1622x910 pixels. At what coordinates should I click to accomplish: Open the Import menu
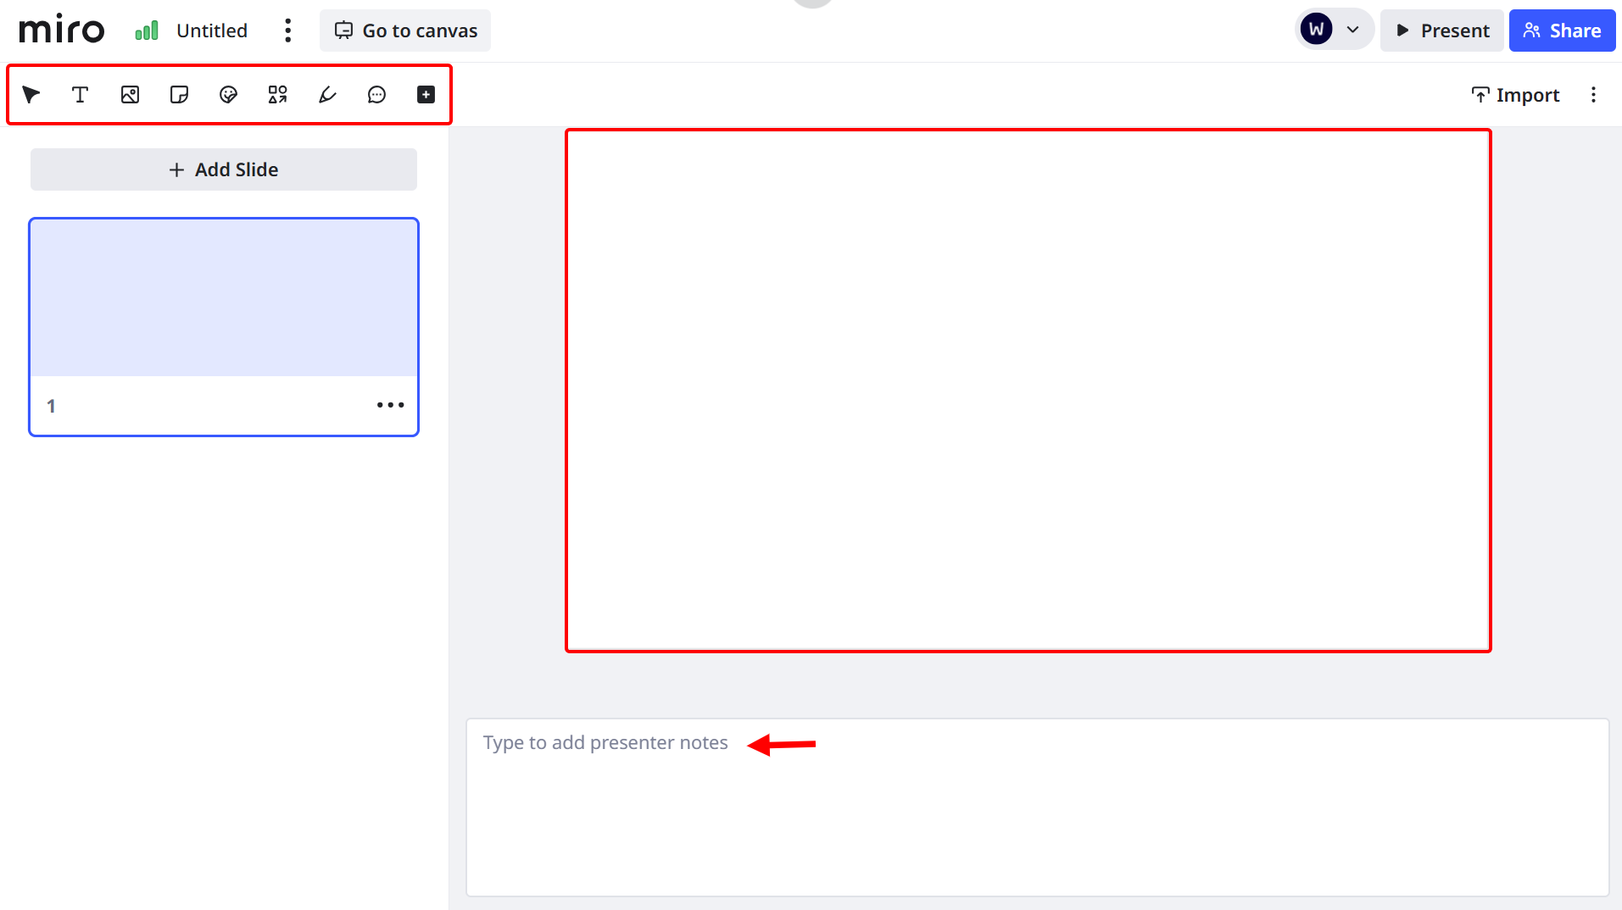coord(1514,94)
